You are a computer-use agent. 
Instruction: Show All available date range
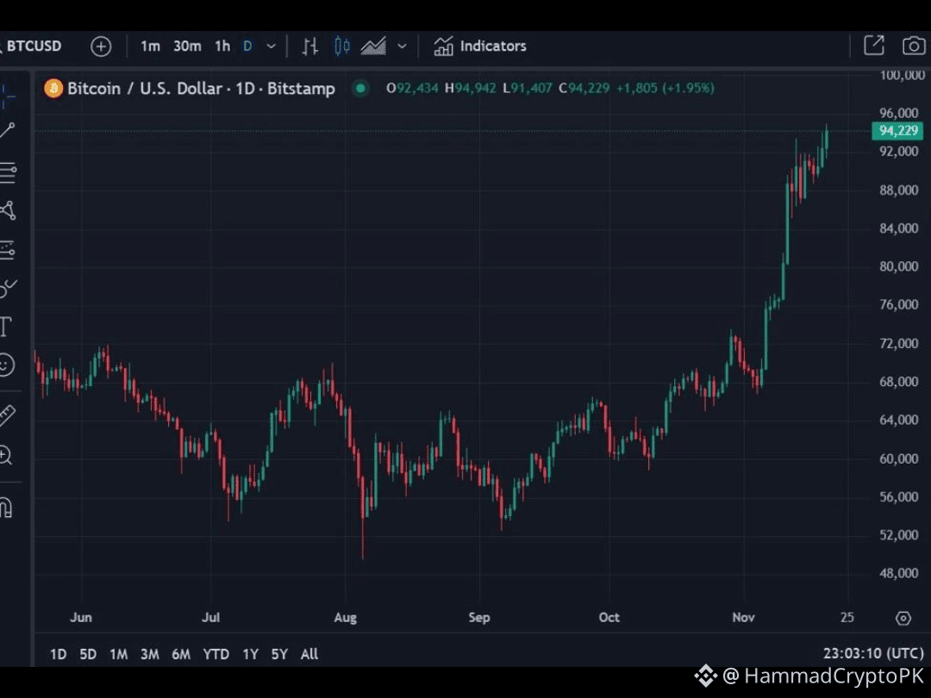coord(309,654)
